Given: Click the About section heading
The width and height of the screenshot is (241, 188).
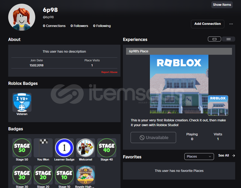Looking at the screenshot, I should tap(14, 39).
